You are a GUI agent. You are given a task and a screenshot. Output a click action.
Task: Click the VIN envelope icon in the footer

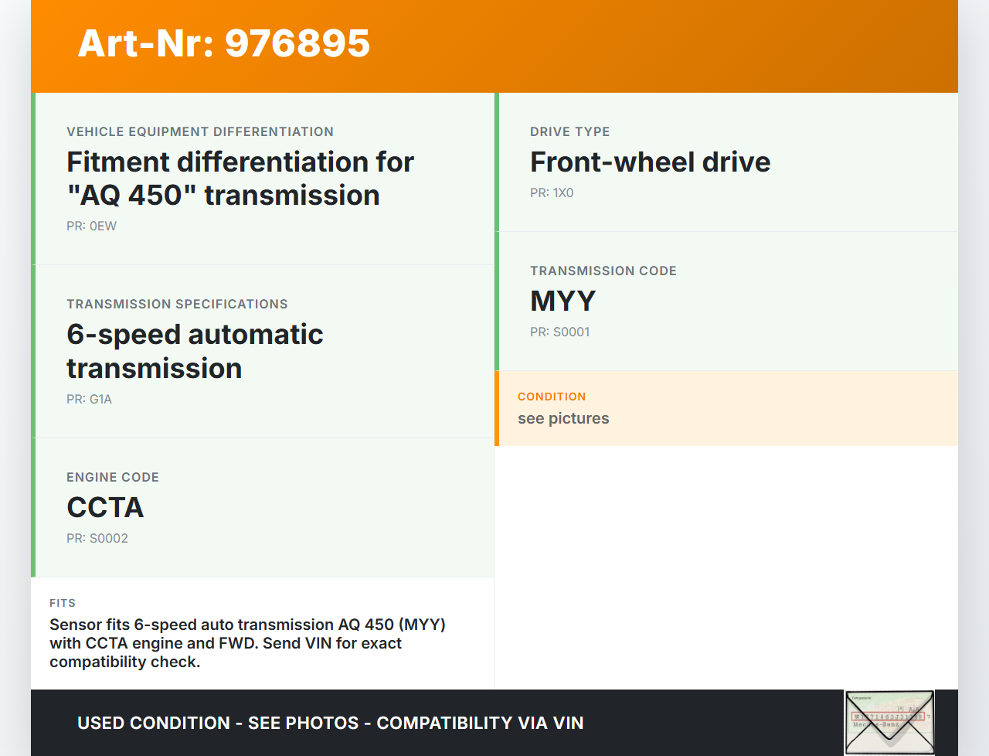pos(889,722)
